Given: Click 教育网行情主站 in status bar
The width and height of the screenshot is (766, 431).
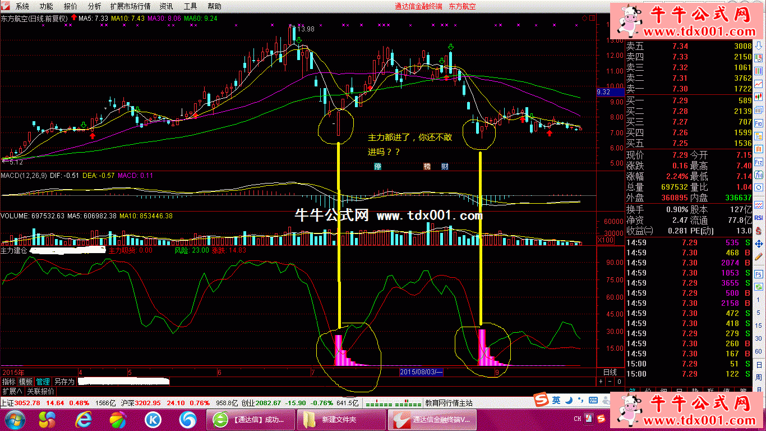Looking at the screenshot, I should tap(449, 403).
